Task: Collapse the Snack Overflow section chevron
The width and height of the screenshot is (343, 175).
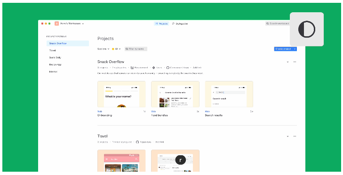Action: click(287, 62)
